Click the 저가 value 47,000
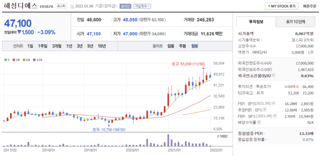The height and width of the screenshot is (156, 320). click(x=130, y=34)
